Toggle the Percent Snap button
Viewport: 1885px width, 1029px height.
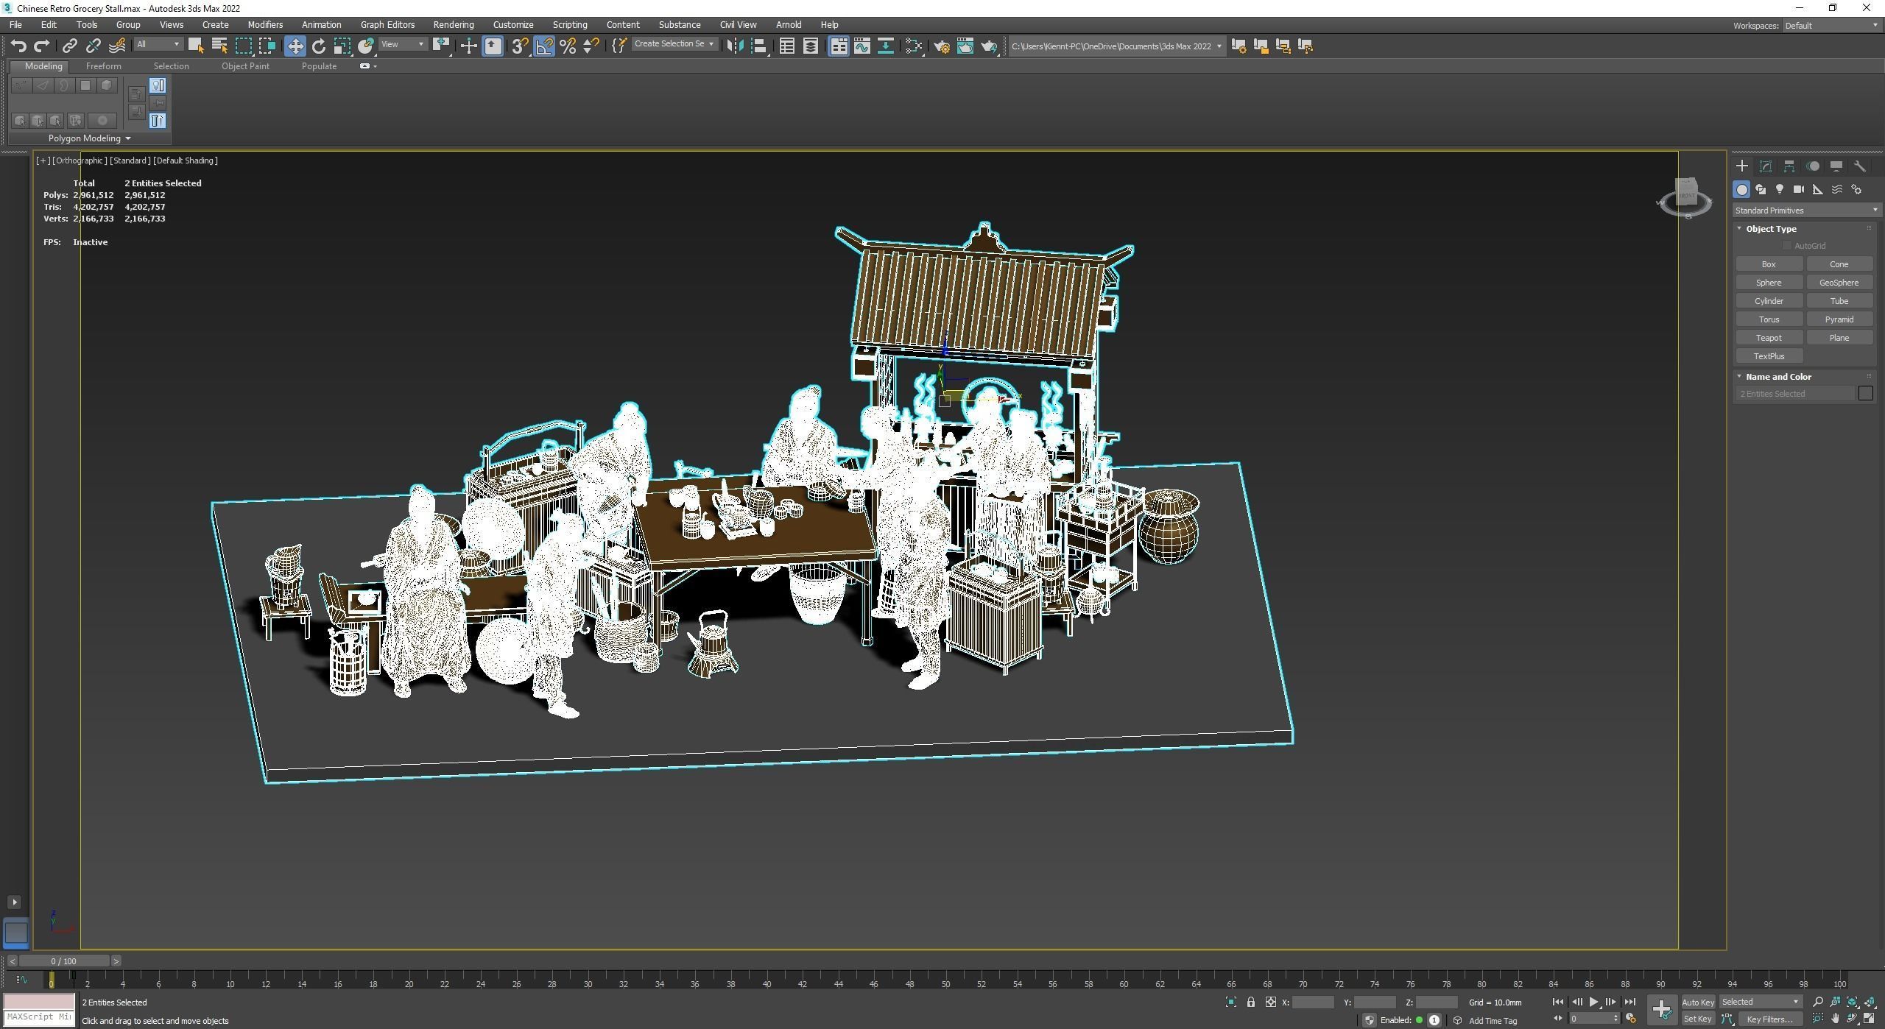(568, 46)
